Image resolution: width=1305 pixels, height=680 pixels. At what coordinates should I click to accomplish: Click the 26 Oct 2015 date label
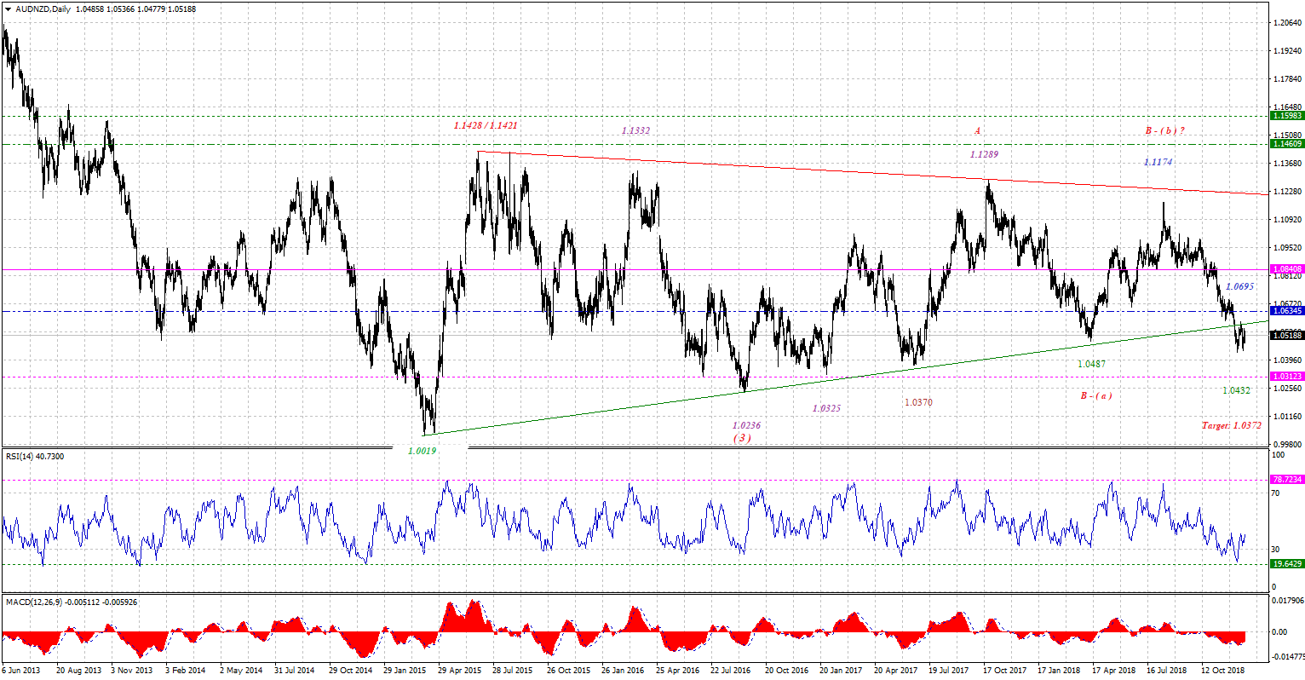(568, 671)
